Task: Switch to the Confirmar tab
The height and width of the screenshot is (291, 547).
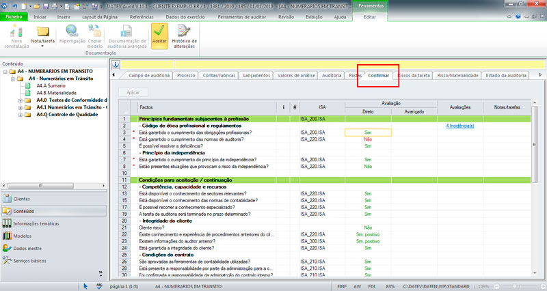Action: [379, 75]
